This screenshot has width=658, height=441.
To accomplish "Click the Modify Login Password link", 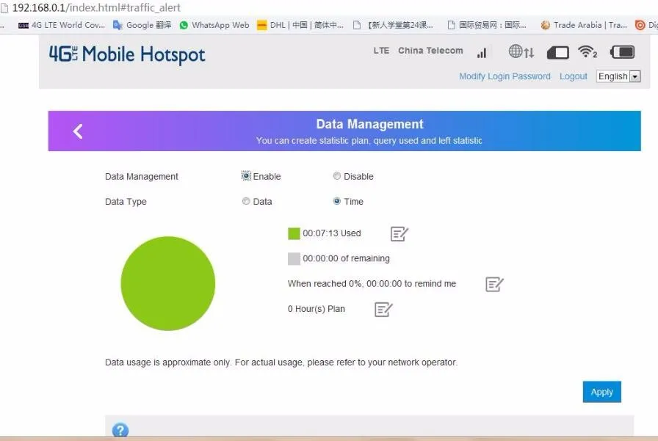I will (x=505, y=76).
